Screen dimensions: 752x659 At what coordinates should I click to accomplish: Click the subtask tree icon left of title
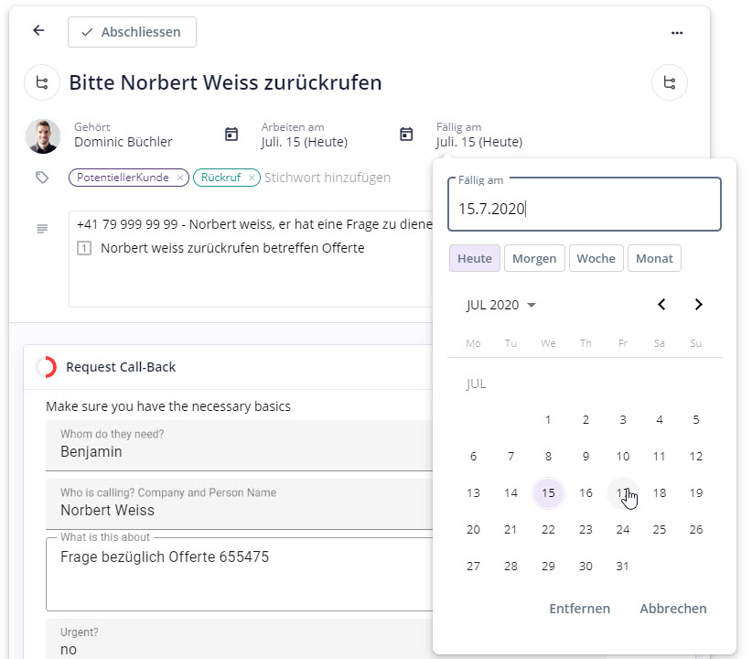42,83
